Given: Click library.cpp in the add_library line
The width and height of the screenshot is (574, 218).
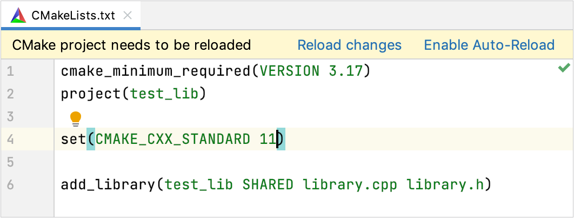Looking at the screenshot, I should (350, 185).
